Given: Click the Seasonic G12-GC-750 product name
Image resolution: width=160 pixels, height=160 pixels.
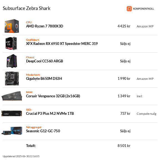Looking at the screenshot, I should pos(43,131).
